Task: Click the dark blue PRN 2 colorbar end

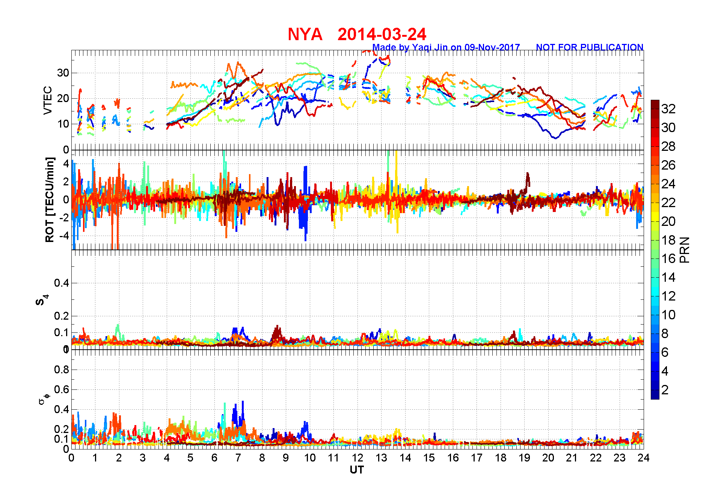Action: click(x=655, y=395)
